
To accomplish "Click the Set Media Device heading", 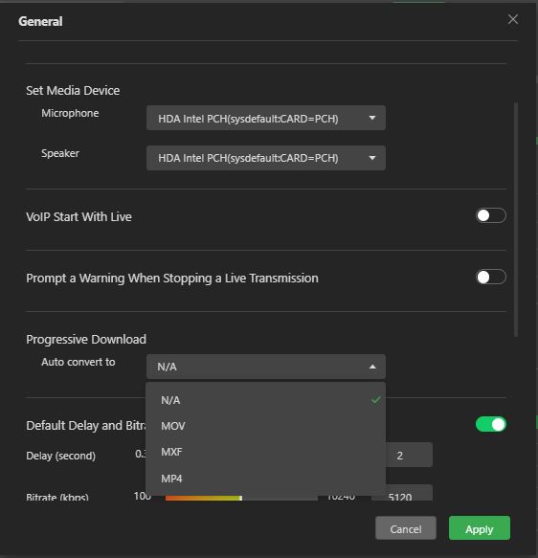I will [73, 90].
